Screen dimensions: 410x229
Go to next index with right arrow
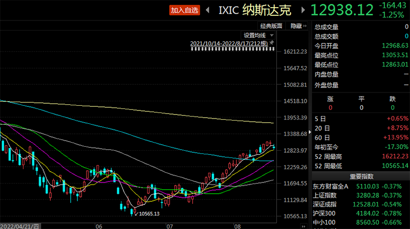click(x=303, y=10)
